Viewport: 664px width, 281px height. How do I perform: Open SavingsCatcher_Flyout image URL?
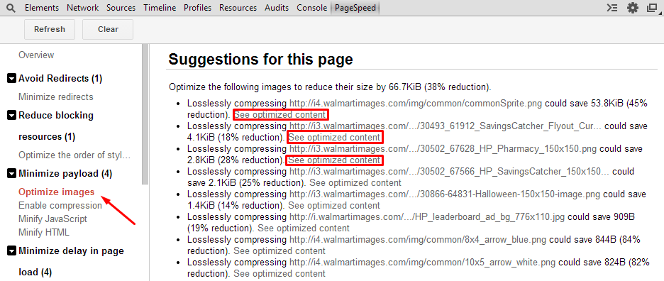click(445, 126)
